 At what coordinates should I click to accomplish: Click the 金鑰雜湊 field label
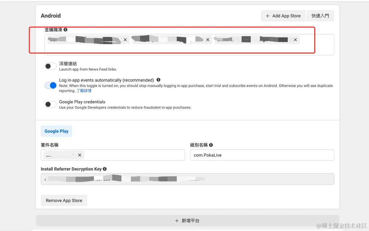(53, 30)
